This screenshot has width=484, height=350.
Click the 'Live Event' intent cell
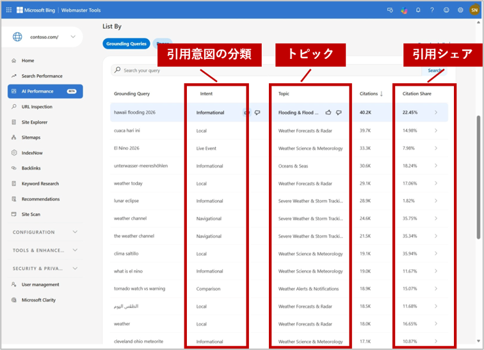pos(206,148)
